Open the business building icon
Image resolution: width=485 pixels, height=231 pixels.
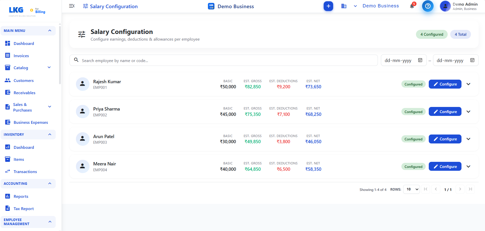344,6
